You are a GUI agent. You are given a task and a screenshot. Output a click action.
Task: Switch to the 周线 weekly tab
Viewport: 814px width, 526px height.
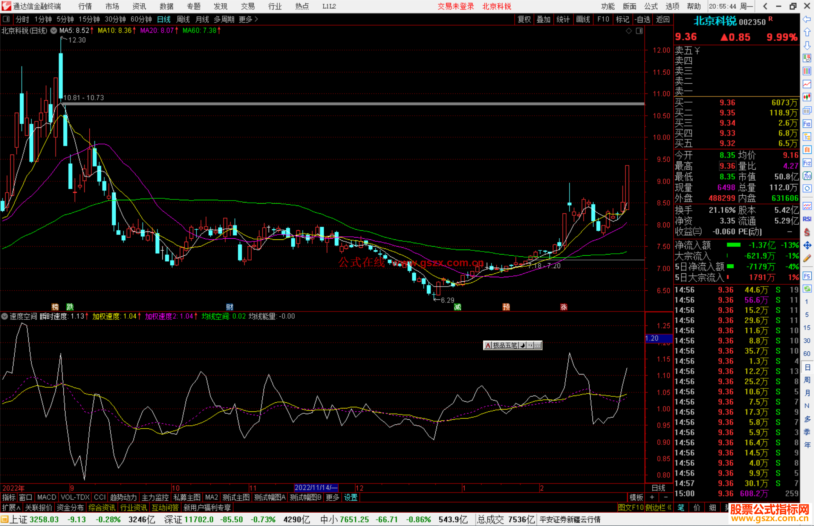click(183, 19)
